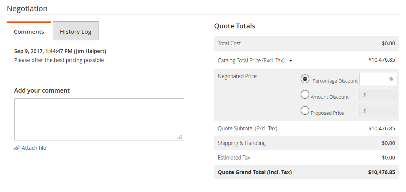406x192 pixels.
Task: Click the Percentage Discount input field
Action: tap(378, 79)
